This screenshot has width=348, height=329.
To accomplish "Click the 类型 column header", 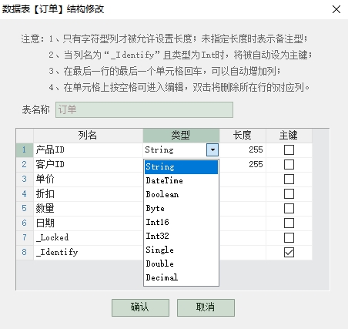I will (181, 136).
